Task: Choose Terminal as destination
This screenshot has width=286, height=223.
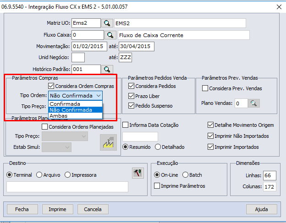Action: tap(9, 175)
